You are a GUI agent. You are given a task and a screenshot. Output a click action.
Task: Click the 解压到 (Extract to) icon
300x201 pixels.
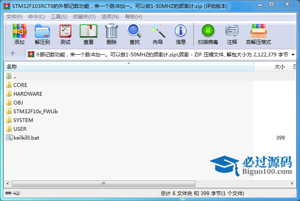pos(42,31)
